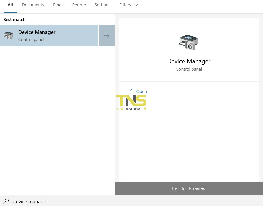263x206 pixels.
Task: Click the Open launch icon beside Open
Action: tap(129, 91)
